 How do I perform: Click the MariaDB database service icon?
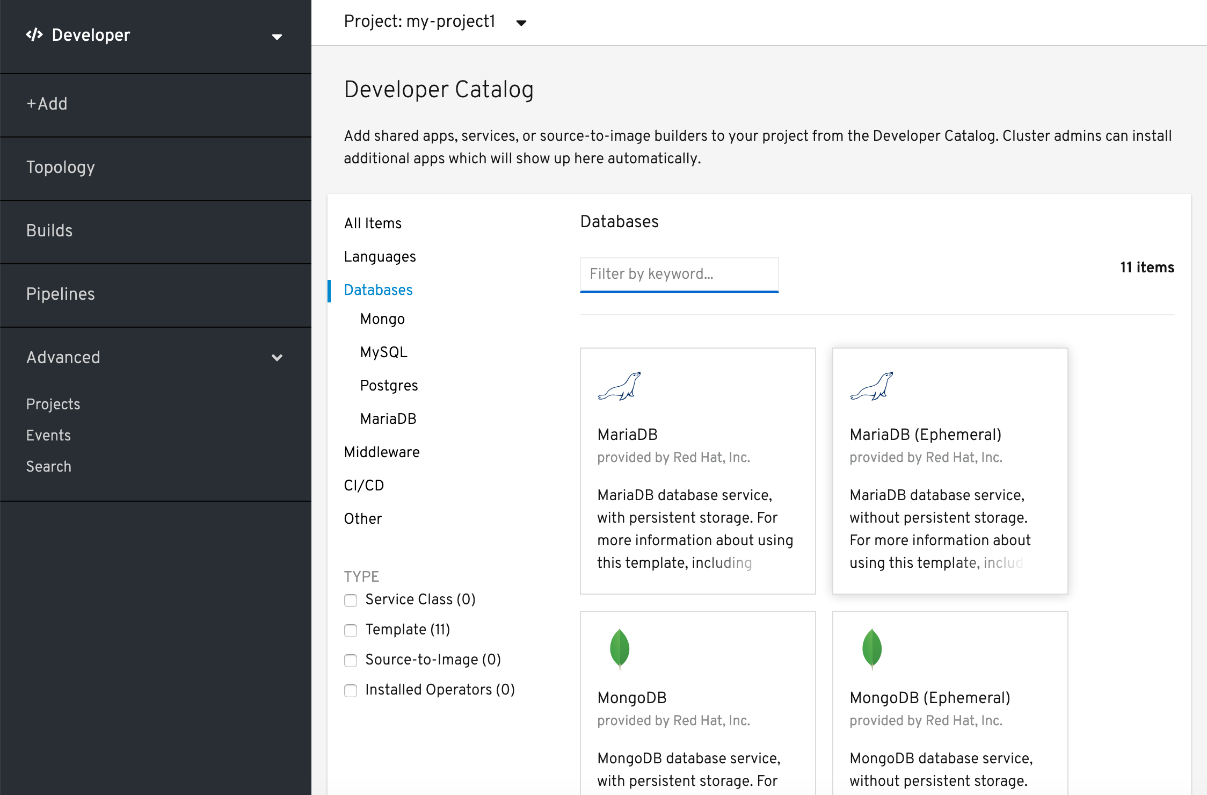(x=621, y=385)
